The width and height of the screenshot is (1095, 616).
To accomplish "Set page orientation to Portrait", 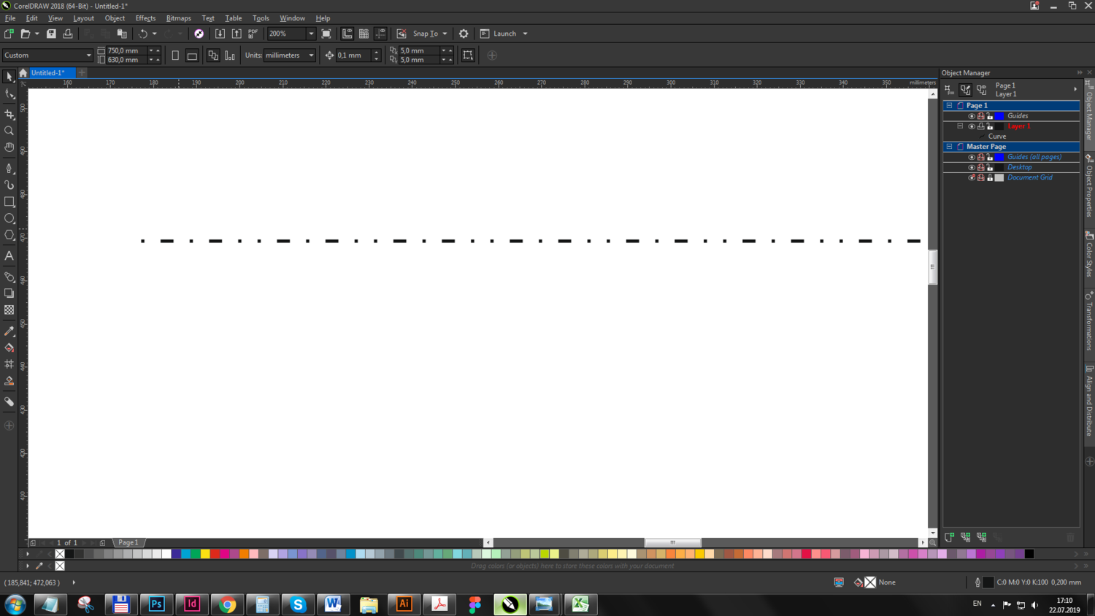I will 175,55.
